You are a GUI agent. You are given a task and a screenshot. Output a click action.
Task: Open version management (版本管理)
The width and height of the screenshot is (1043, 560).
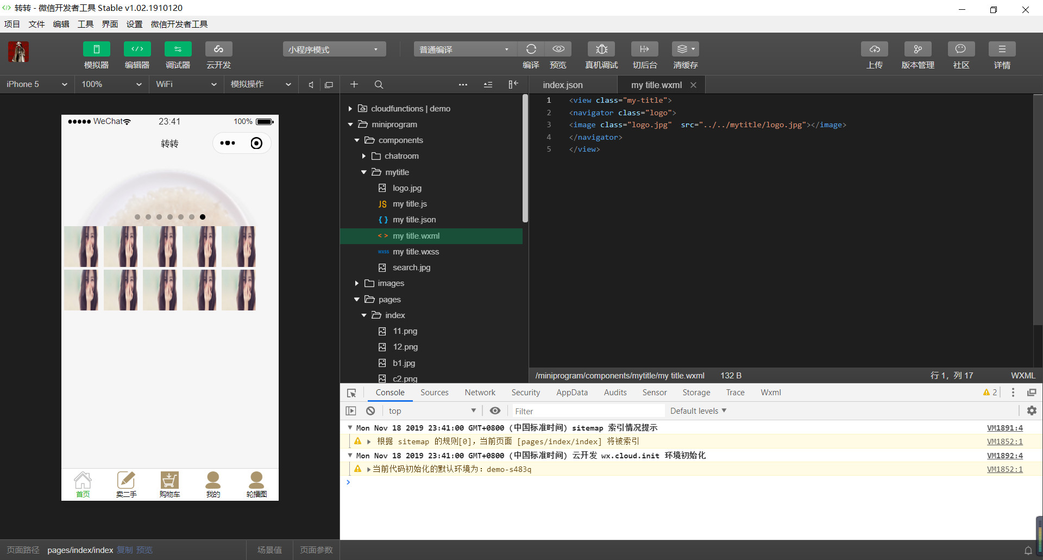pyautogui.click(x=918, y=49)
